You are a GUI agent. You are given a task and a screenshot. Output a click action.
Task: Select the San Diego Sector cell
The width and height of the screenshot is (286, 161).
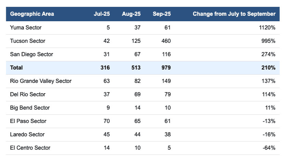click(x=31, y=54)
